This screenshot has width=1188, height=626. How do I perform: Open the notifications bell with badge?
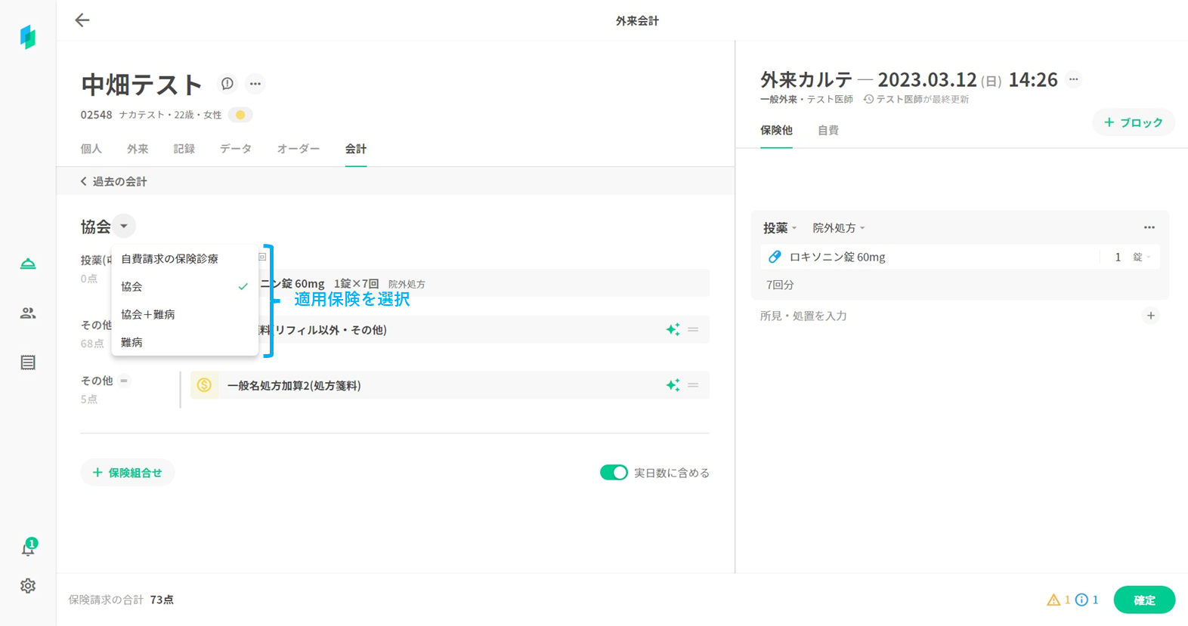[x=28, y=547]
